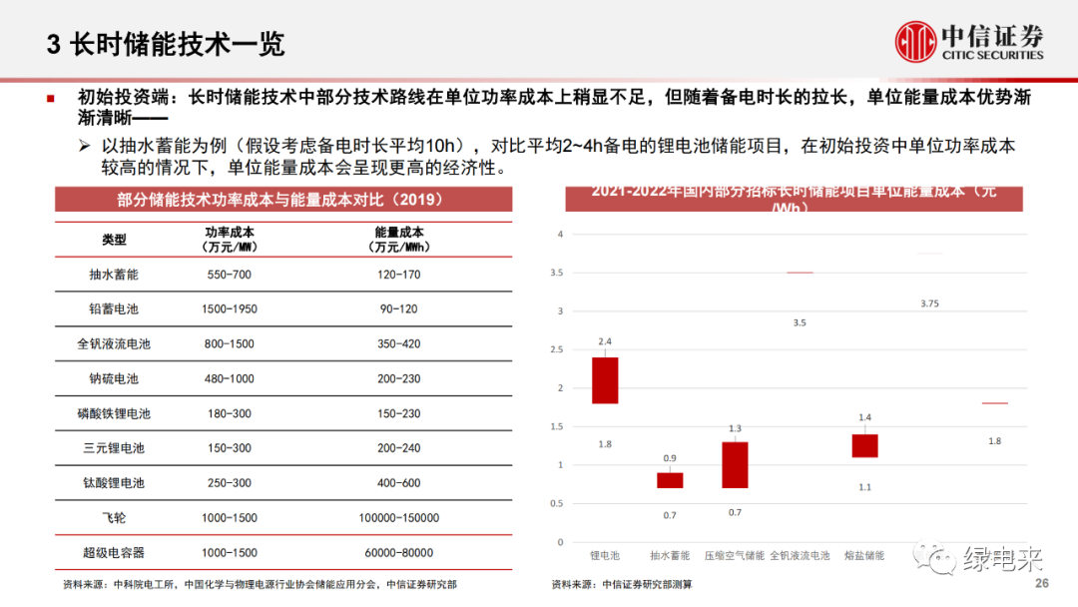
Task: Click the 350-420 cell
Action: 398,343
